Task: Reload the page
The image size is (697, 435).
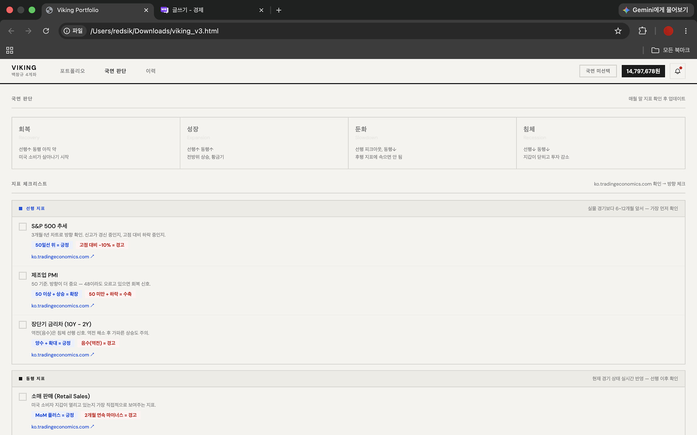Action: click(46, 31)
